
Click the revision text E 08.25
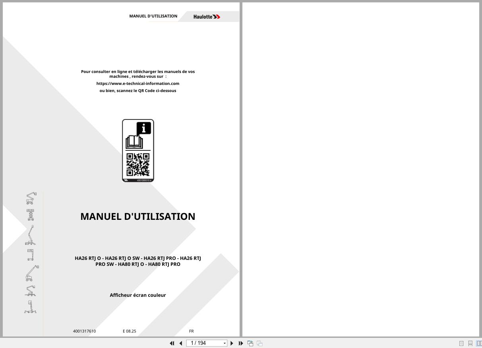(x=130, y=331)
